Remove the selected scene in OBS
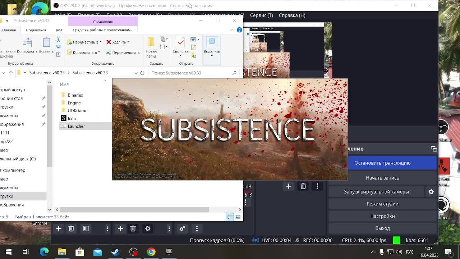 click(71, 228)
